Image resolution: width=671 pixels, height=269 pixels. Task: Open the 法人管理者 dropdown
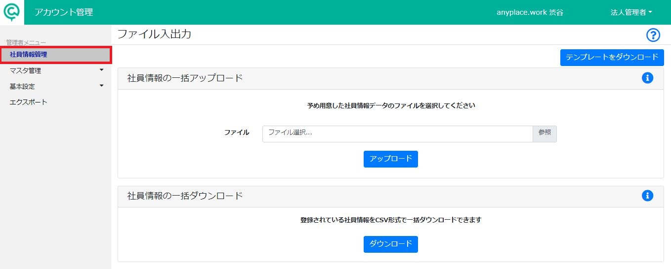(x=631, y=12)
